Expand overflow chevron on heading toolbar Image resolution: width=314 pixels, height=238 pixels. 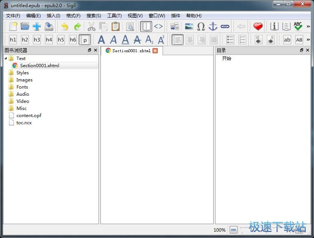point(308,39)
